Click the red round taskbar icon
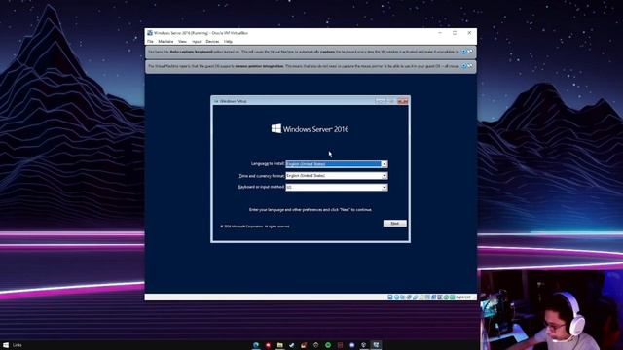Image resolution: width=623 pixels, height=350 pixels. (269, 345)
